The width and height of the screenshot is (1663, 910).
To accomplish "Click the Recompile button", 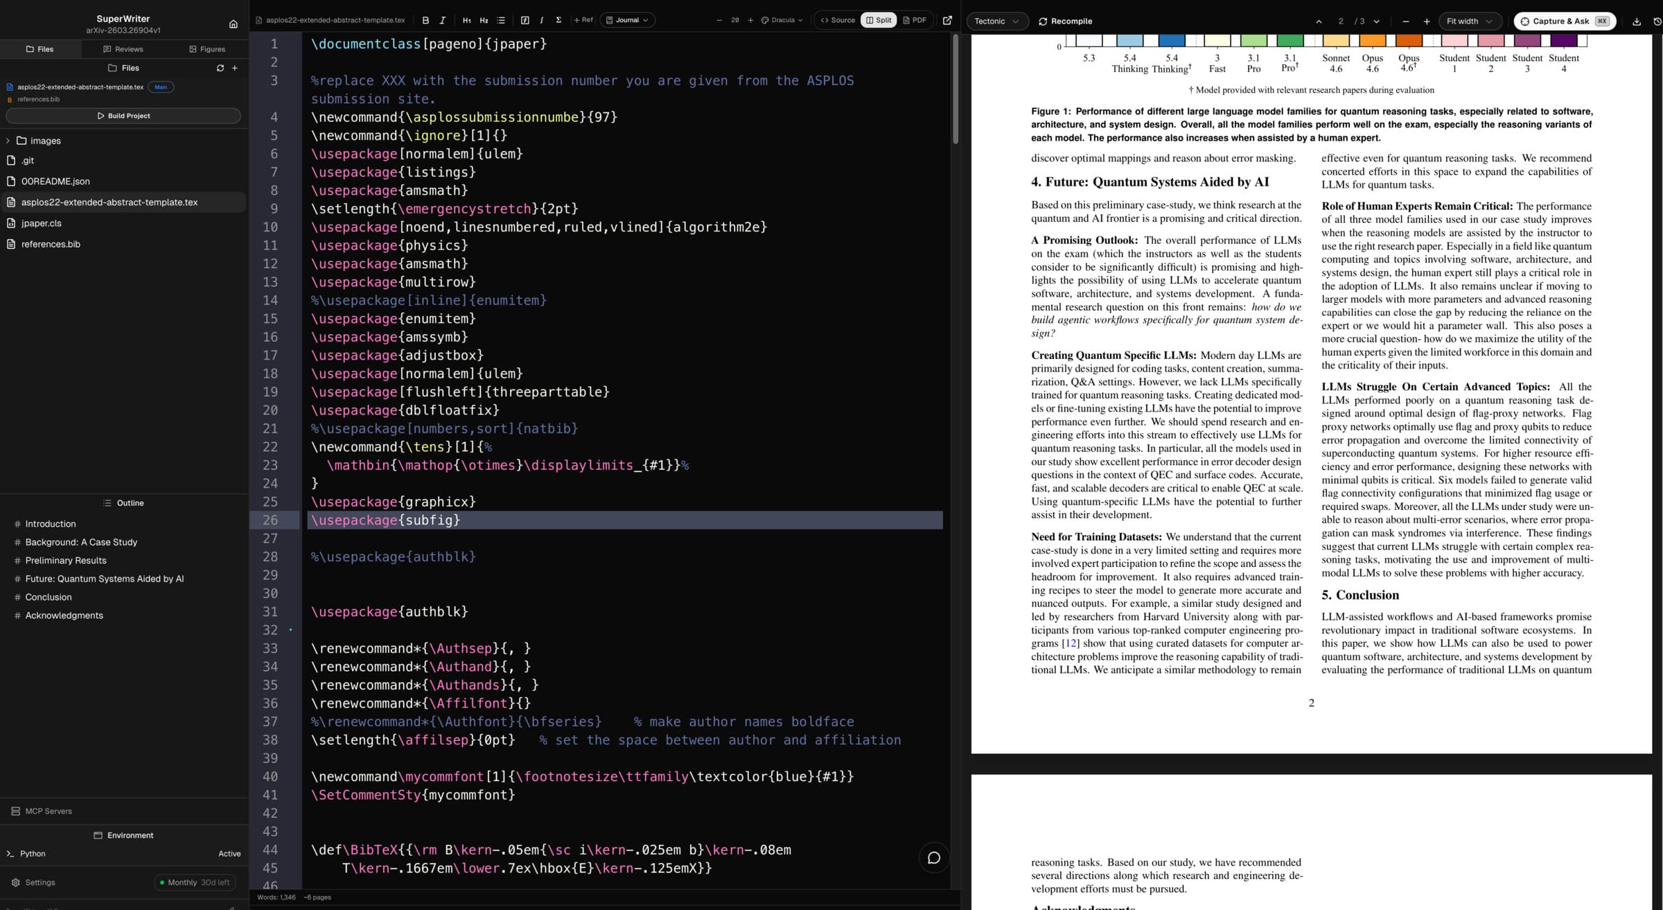I will click(x=1065, y=21).
